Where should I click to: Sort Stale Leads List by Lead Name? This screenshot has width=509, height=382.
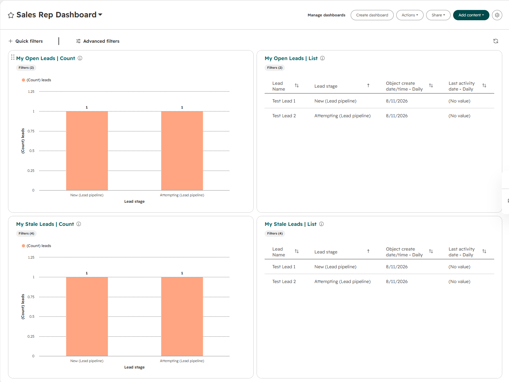pos(297,251)
